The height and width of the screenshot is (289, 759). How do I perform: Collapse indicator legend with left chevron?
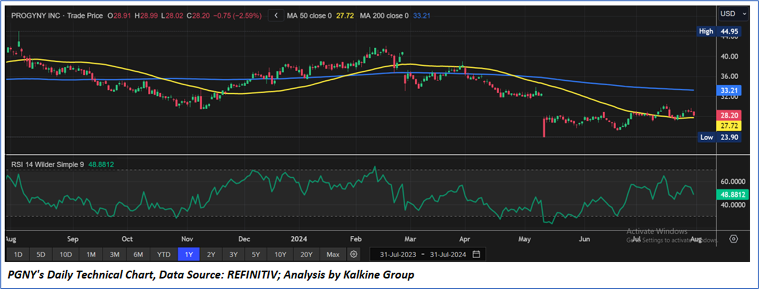[x=275, y=16]
